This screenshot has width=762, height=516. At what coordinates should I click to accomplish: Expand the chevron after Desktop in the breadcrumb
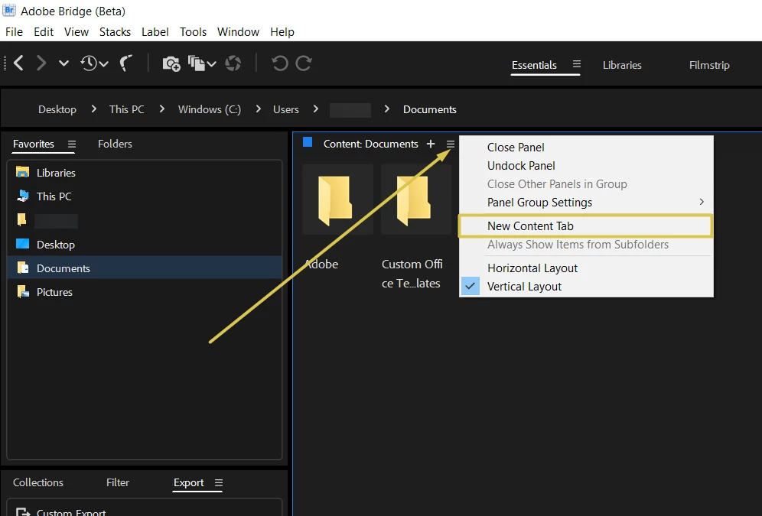tap(94, 109)
